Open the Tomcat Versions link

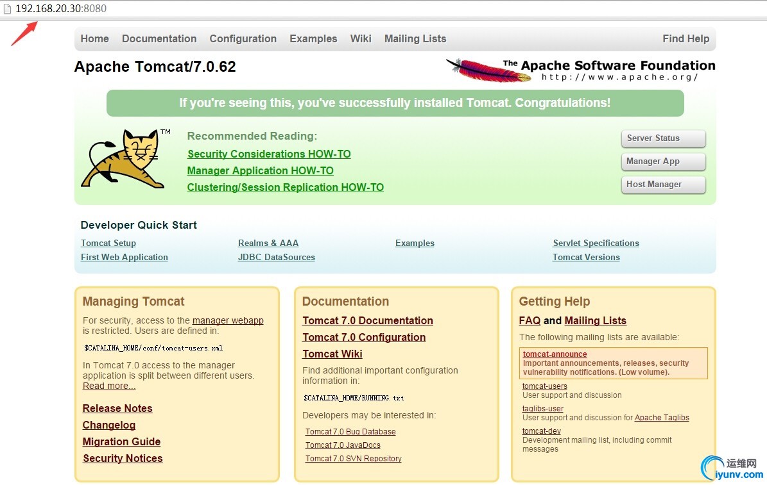coord(586,257)
